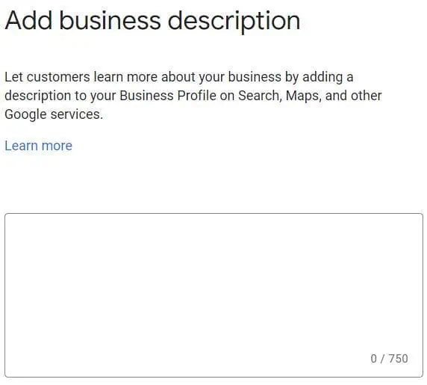Viewport: 427px width, 385px height.
Task: Click the word Google services in paragraph
Action: 54,114
